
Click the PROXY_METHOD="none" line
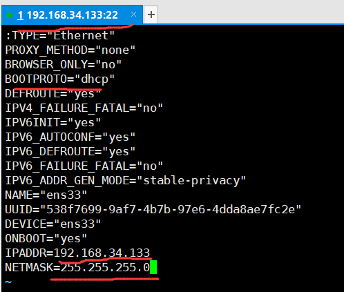pyautogui.click(x=70, y=50)
